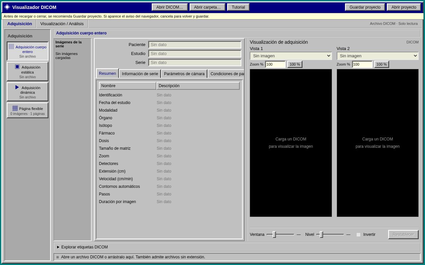Click the Contornos automáticos row label

coord(120,186)
